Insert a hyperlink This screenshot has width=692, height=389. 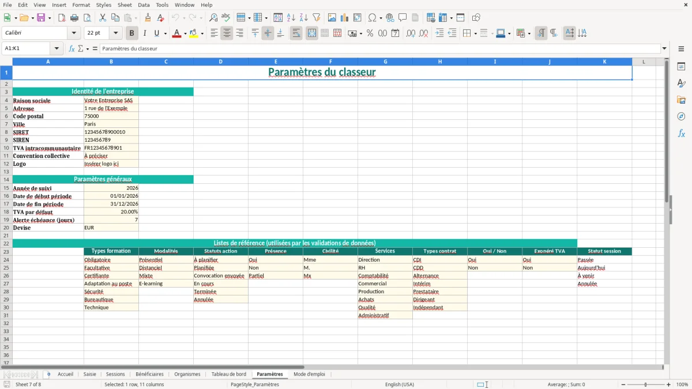390,18
